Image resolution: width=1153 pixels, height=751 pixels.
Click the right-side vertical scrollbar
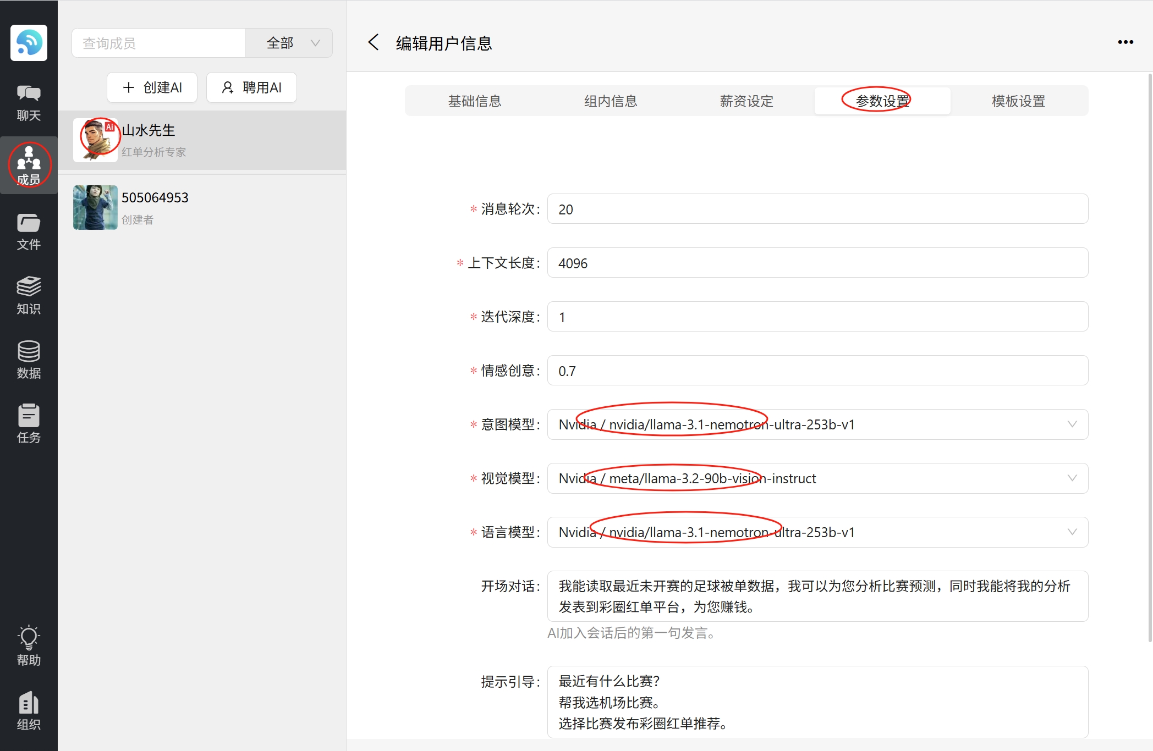(x=1150, y=357)
